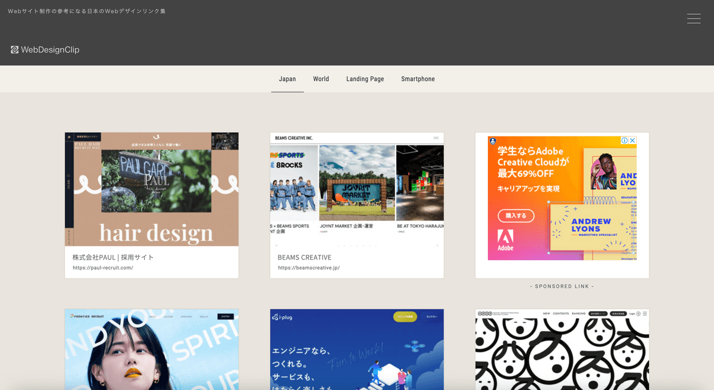Click the i-plug logo in the blue thumbnail

282,317
